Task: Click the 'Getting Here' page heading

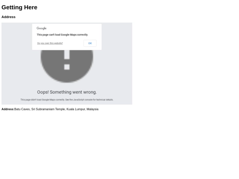Action: (19, 8)
